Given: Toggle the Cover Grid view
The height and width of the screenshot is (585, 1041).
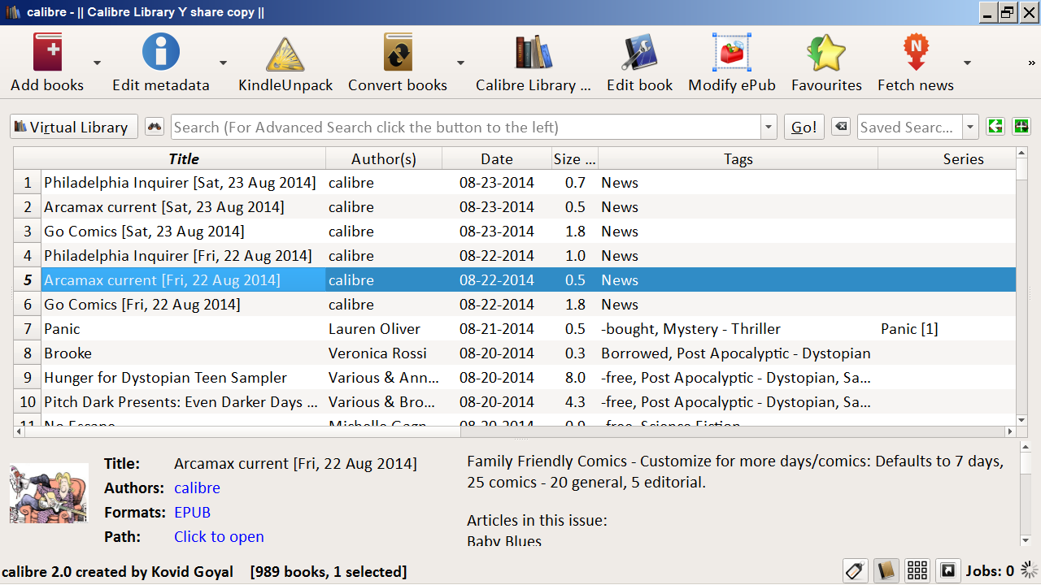Looking at the screenshot, I should tap(917, 570).
